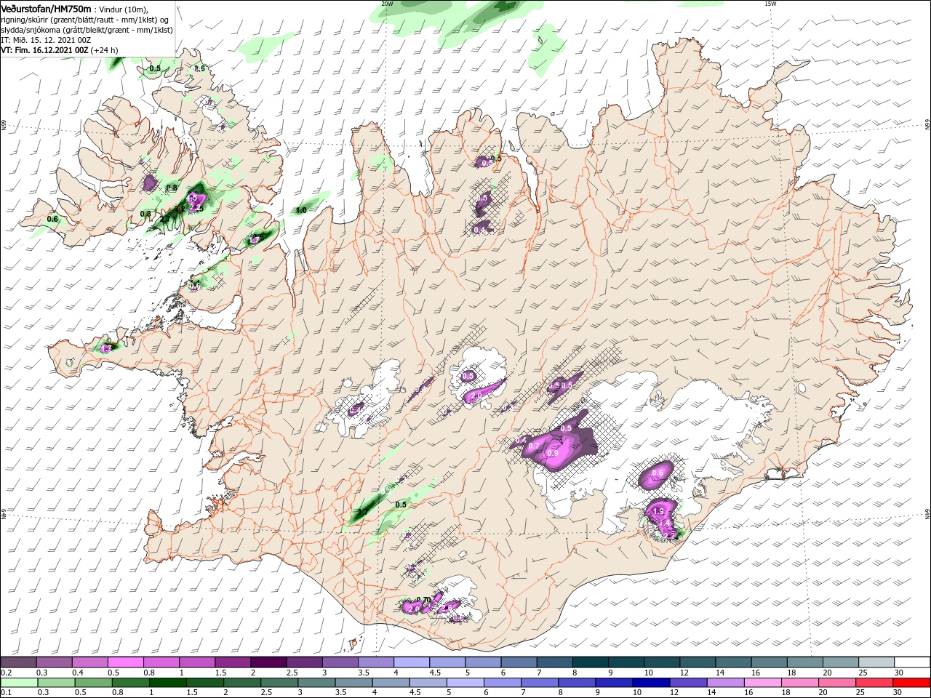Click the '1.0' precipitation value on map
931x698 pixels.
[301, 211]
